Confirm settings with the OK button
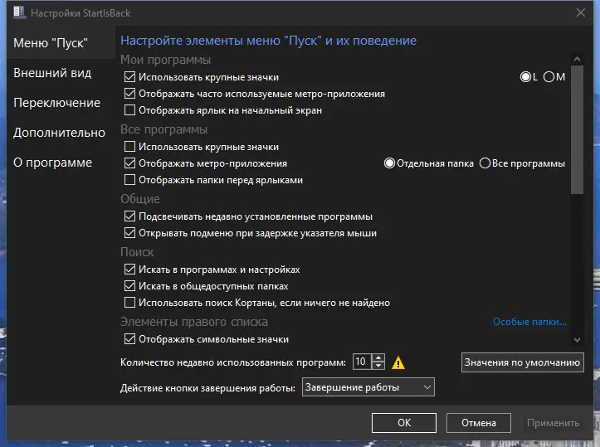600x447 pixels. [404, 423]
